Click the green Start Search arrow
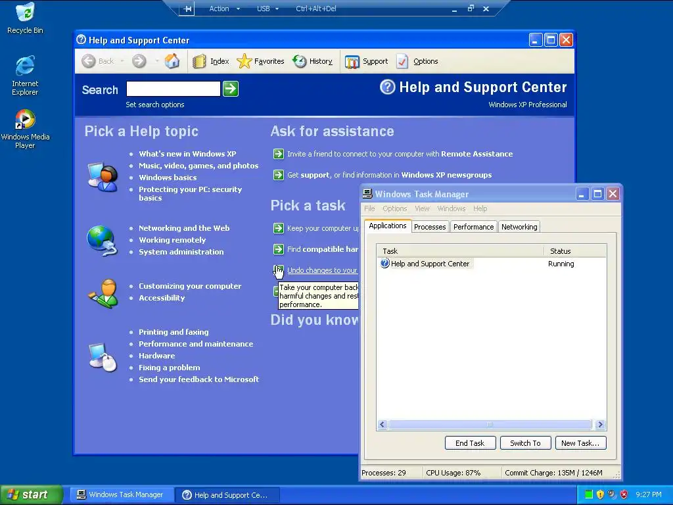The height and width of the screenshot is (505, 673). [x=231, y=89]
